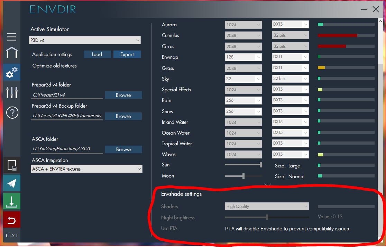Click the red restore undo icon
Viewport: 386px width, 247px height.
12,220
